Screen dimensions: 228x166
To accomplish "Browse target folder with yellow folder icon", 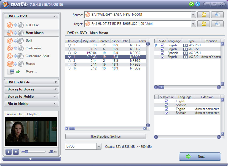I will (203, 24).
